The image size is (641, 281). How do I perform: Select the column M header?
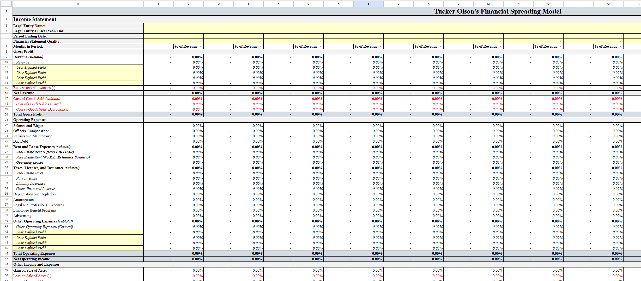[x=488, y=4]
